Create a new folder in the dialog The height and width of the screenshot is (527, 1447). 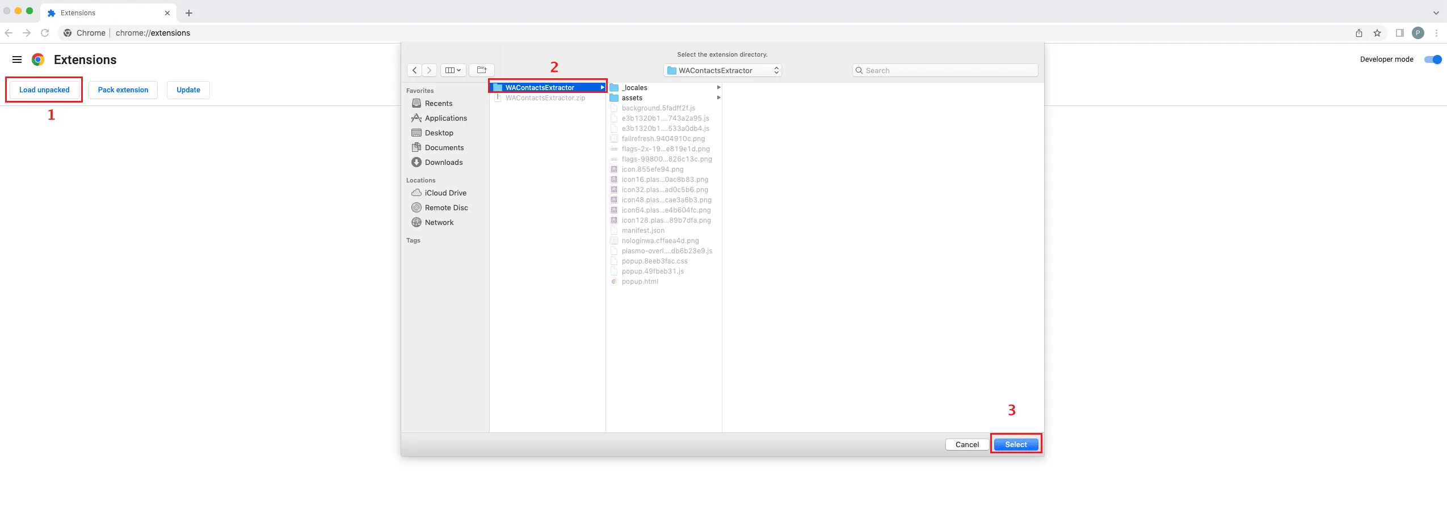pos(481,70)
